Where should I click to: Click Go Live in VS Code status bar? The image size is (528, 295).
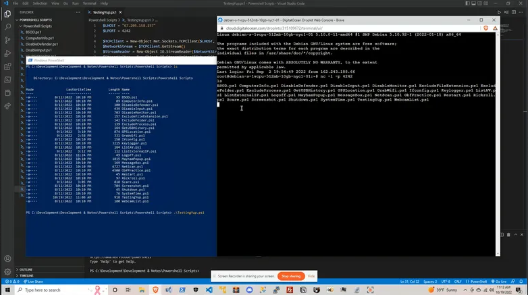499,281
